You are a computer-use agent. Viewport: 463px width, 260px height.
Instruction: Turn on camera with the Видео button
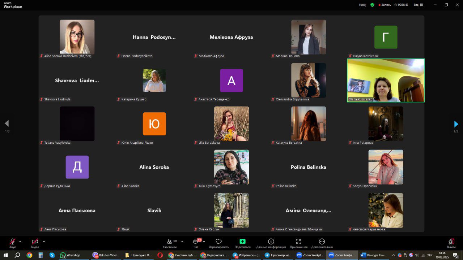click(x=35, y=242)
